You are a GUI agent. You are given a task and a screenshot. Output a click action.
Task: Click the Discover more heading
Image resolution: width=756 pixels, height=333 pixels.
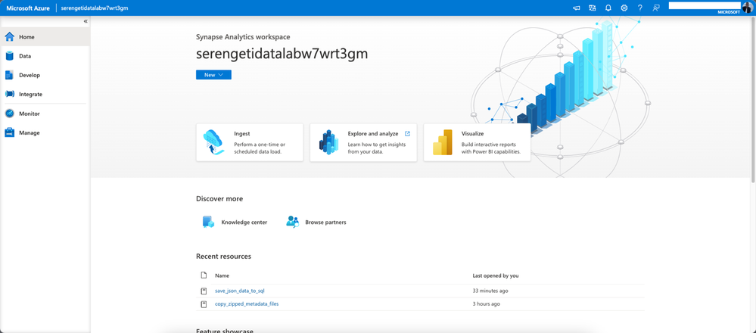click(219, 198)
